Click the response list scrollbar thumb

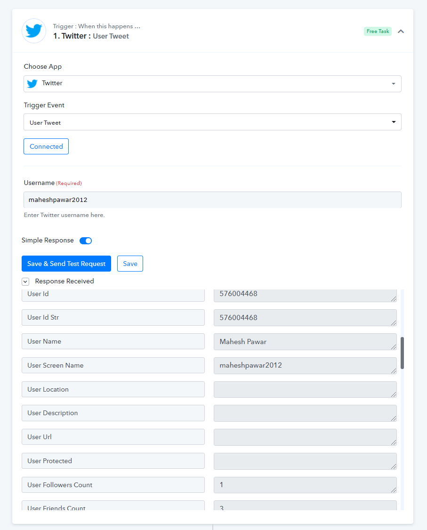402,353
